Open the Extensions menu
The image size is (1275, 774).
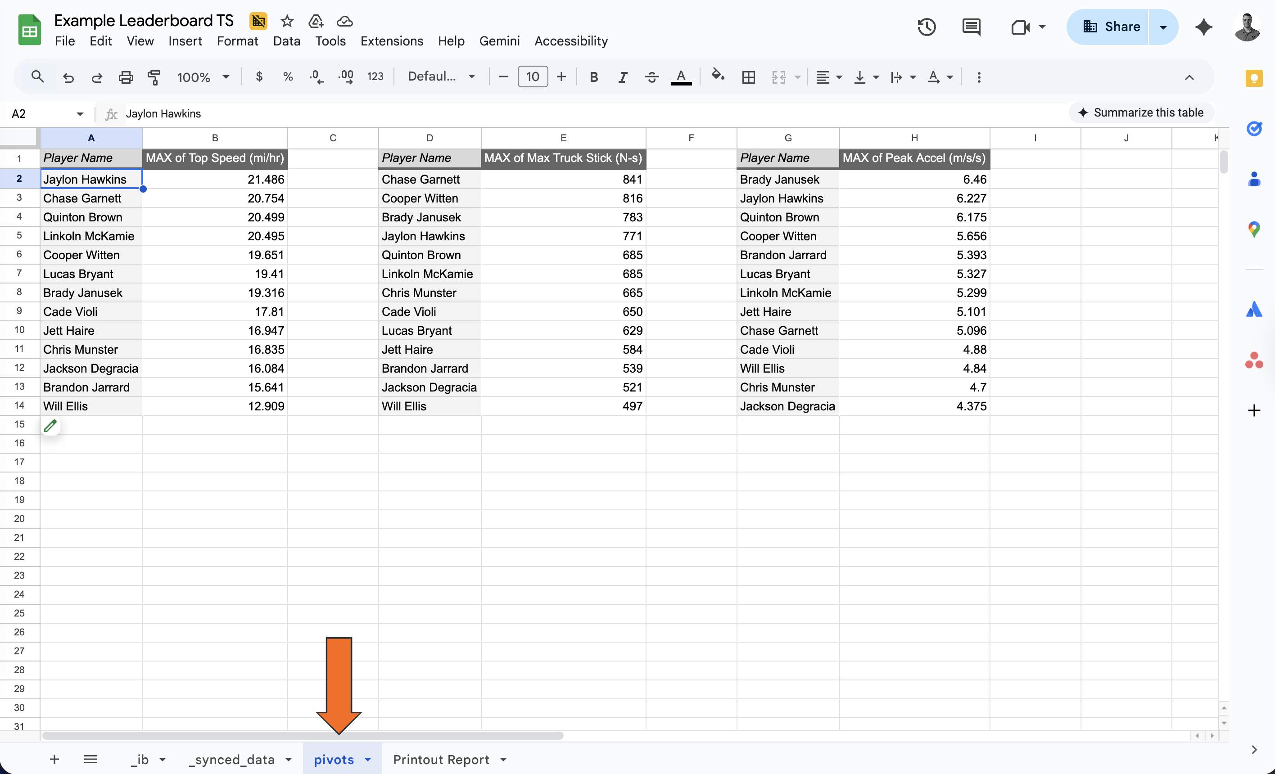392,41
